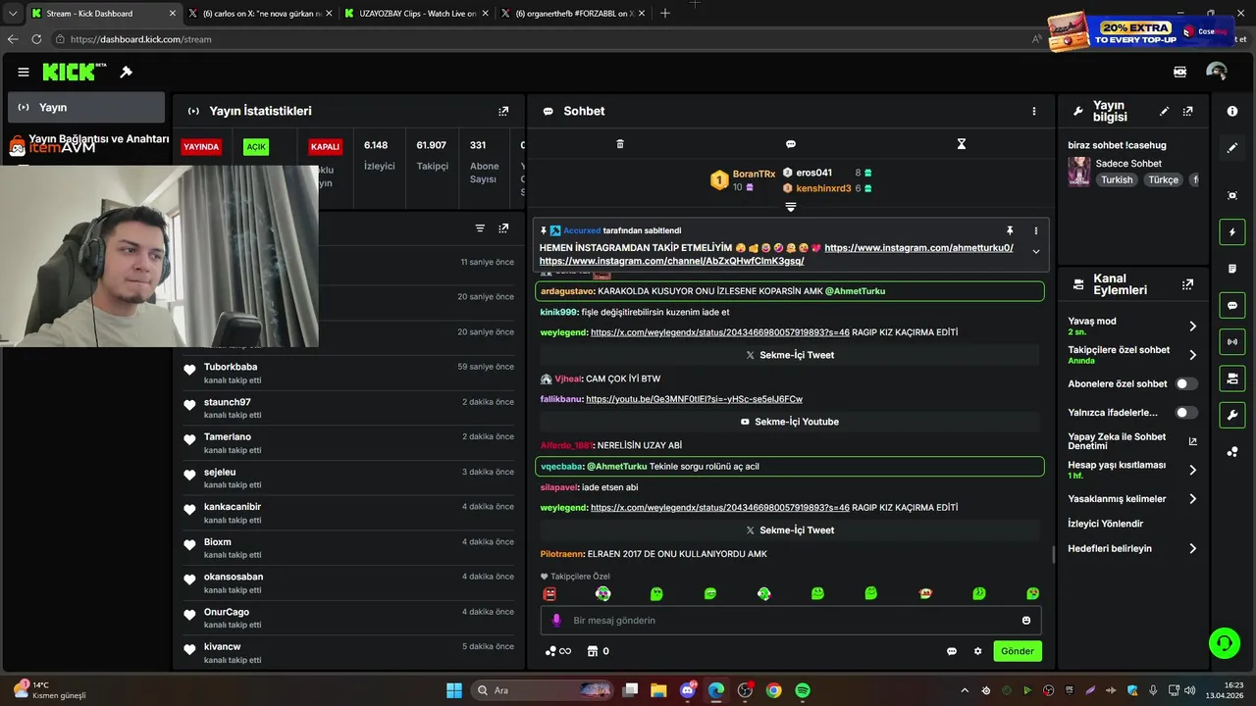Click the info icon in right sidebar
1256x706 pixels.
pos(1232,111)
